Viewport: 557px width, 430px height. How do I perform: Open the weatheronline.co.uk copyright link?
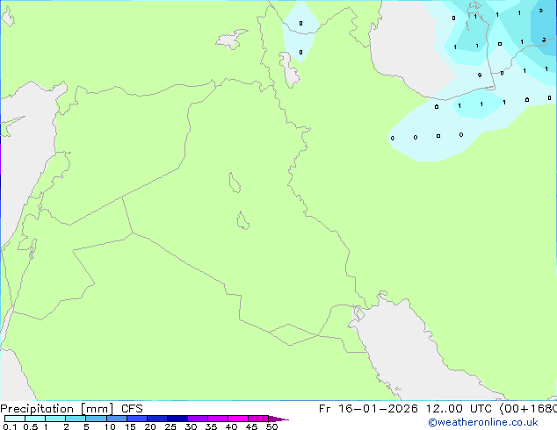coord(482,422)
